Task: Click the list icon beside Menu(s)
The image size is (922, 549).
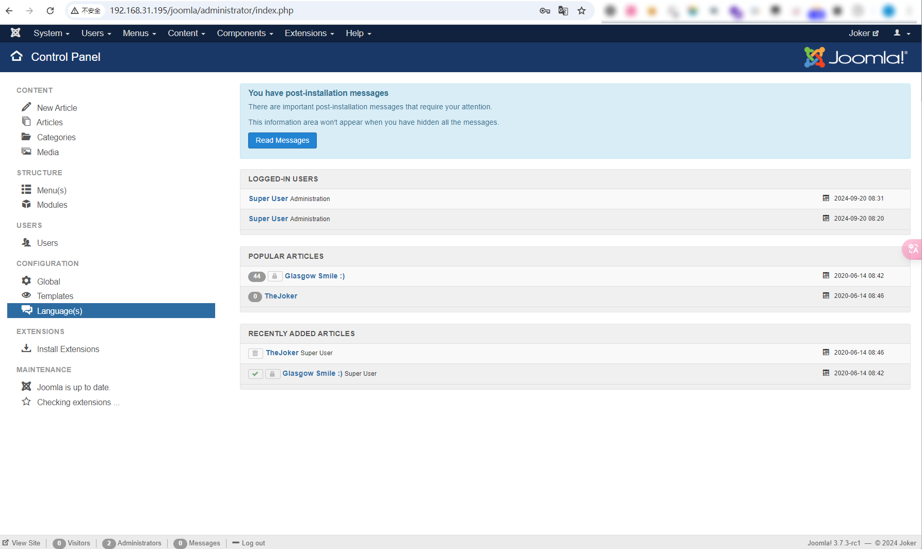Action: coord(26,189)
